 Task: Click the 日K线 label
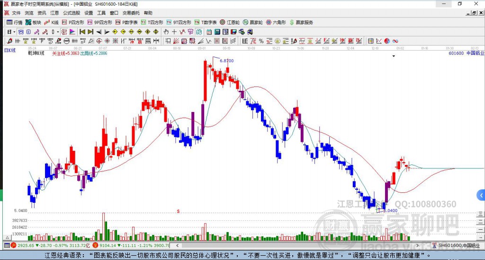tap(9, 50)
